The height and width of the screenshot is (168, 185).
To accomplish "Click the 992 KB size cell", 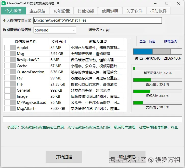I will click(56, 90).
